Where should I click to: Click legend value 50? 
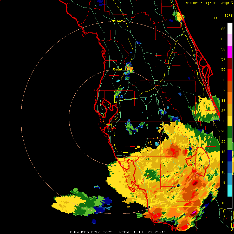[x=223, y=69]
